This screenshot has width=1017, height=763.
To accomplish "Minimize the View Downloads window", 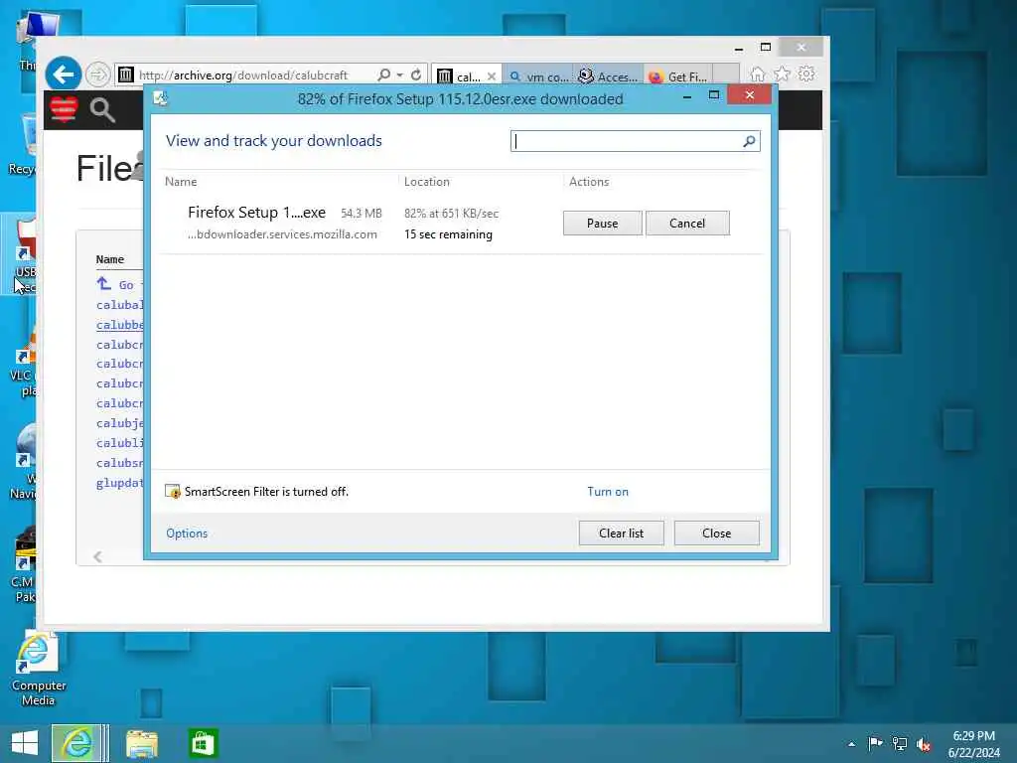I will pyautogui.click(x=687, y=96).
